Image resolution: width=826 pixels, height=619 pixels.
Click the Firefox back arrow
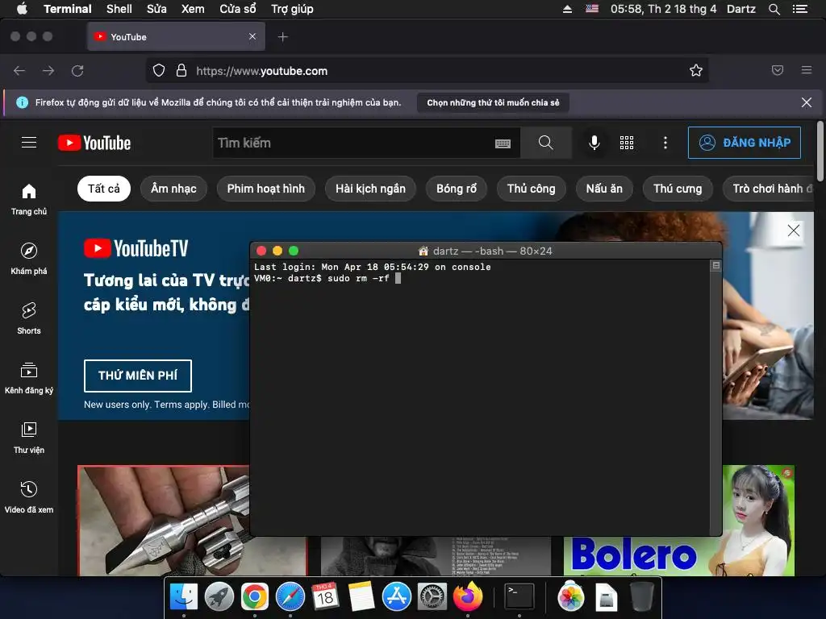(19, 71)
